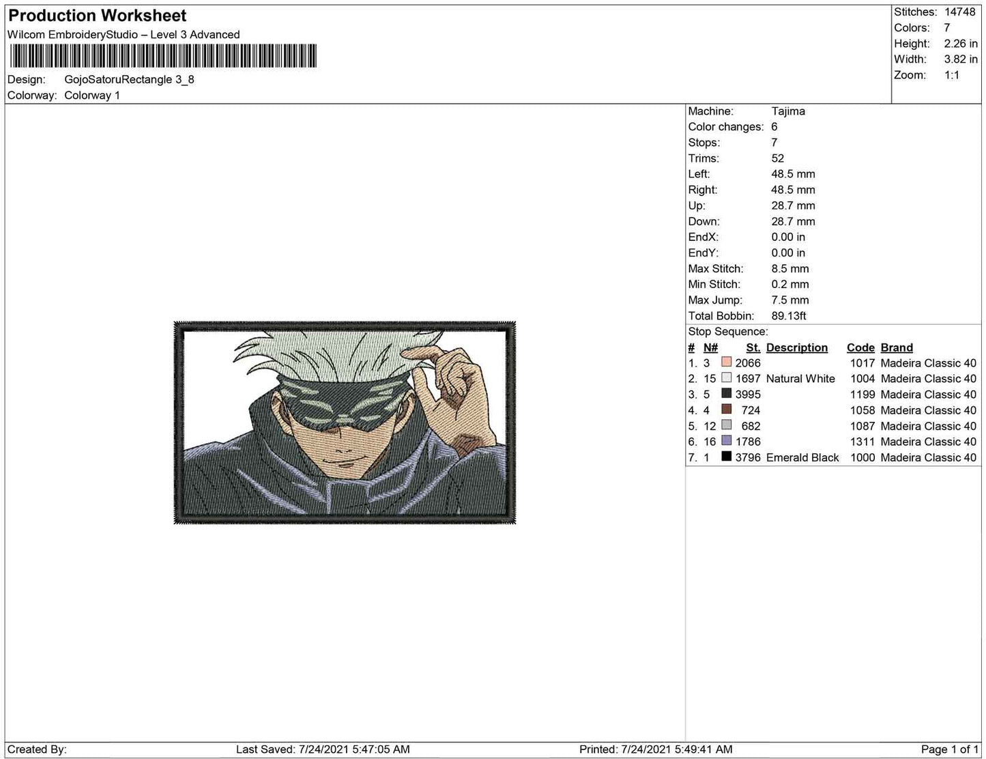Image resolution: width=986 pixels, height=759 pixels.
Task: Click the Min Stitch value 0.2 mm
Action: [790, 285]
